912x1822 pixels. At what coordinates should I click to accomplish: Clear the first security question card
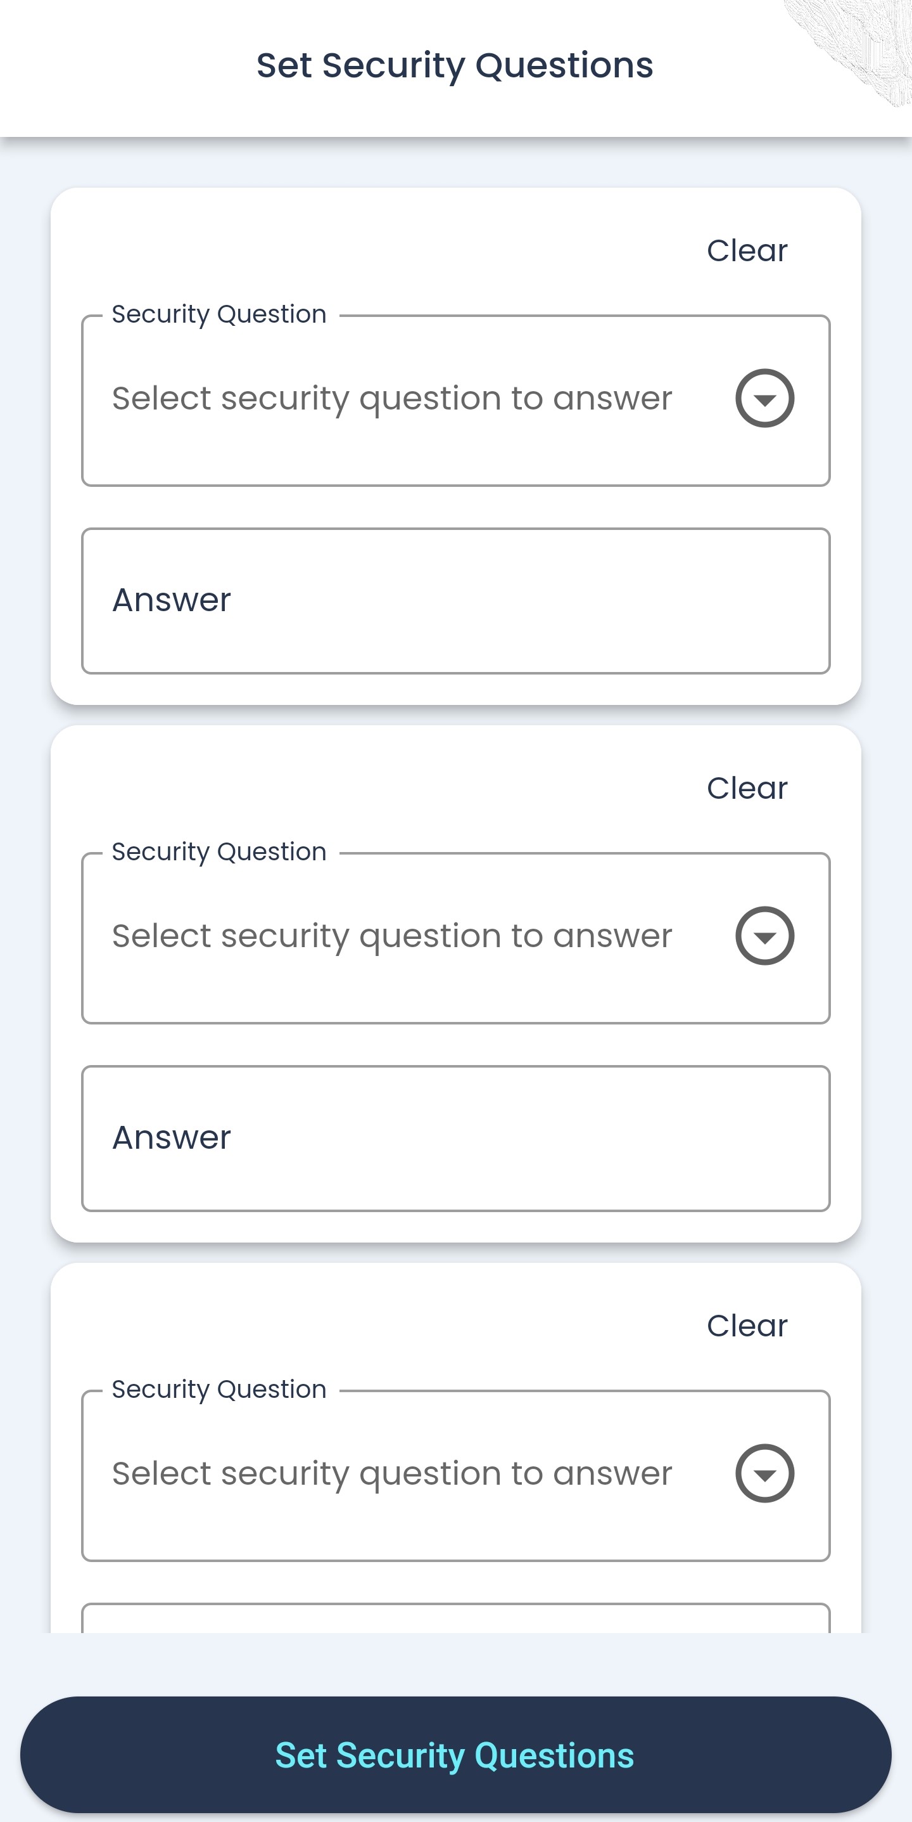point(747,250)
